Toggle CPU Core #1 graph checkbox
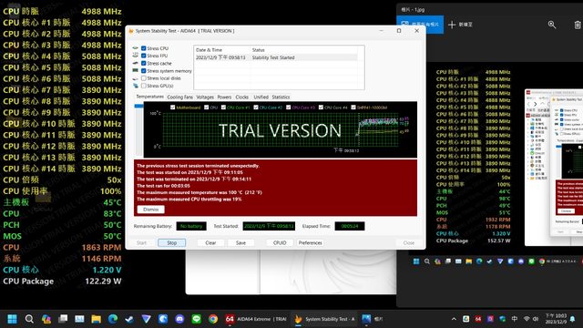The height and width of the screenshot is (328, 583). point(223,108)
